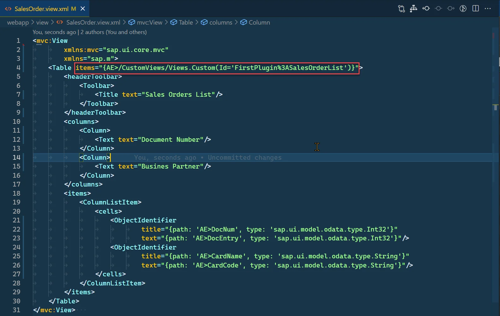Click line number 14 in gutter

[x=16, y=157]
